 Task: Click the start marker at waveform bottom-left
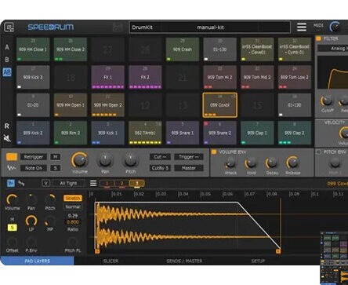97,251
